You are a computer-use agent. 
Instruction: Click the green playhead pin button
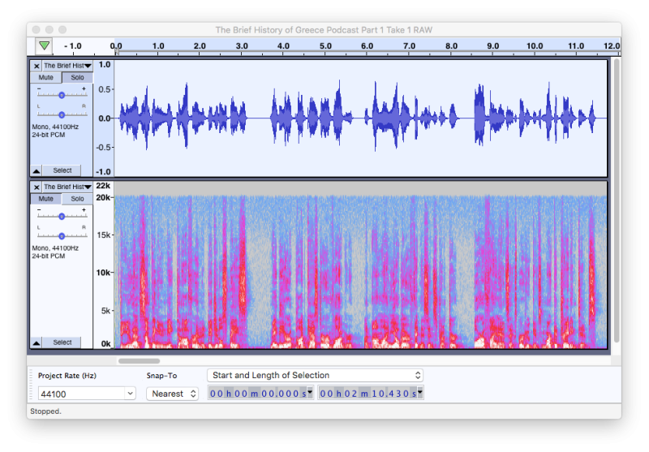point(44,46)
